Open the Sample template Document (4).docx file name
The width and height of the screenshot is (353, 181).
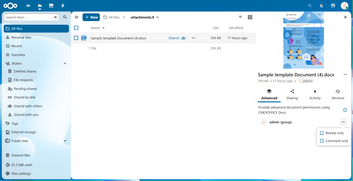pos(118,38)
